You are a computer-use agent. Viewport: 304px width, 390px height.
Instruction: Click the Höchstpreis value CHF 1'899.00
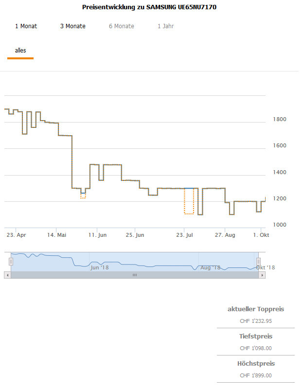[x=256, y=375]
